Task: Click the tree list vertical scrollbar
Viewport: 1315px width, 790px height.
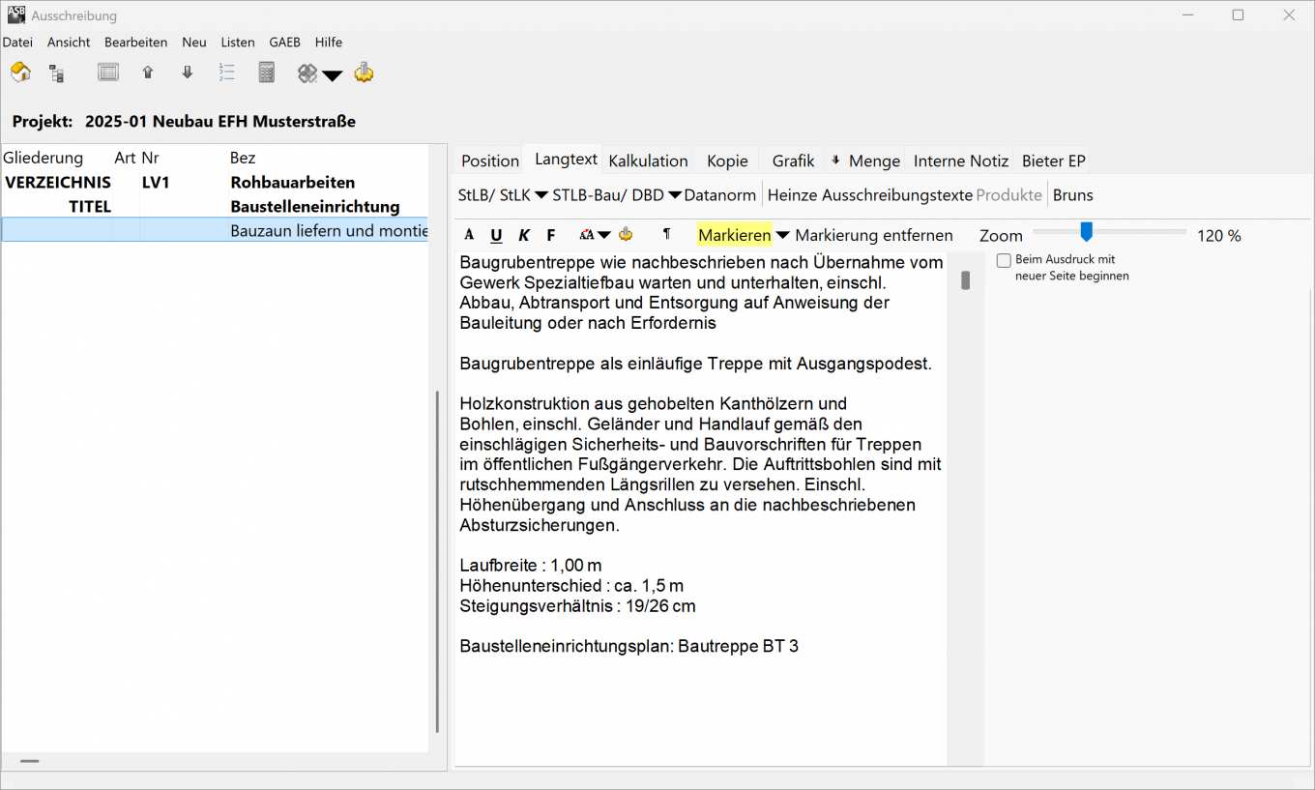Action: pyautogui.click(x=438, y=561)
